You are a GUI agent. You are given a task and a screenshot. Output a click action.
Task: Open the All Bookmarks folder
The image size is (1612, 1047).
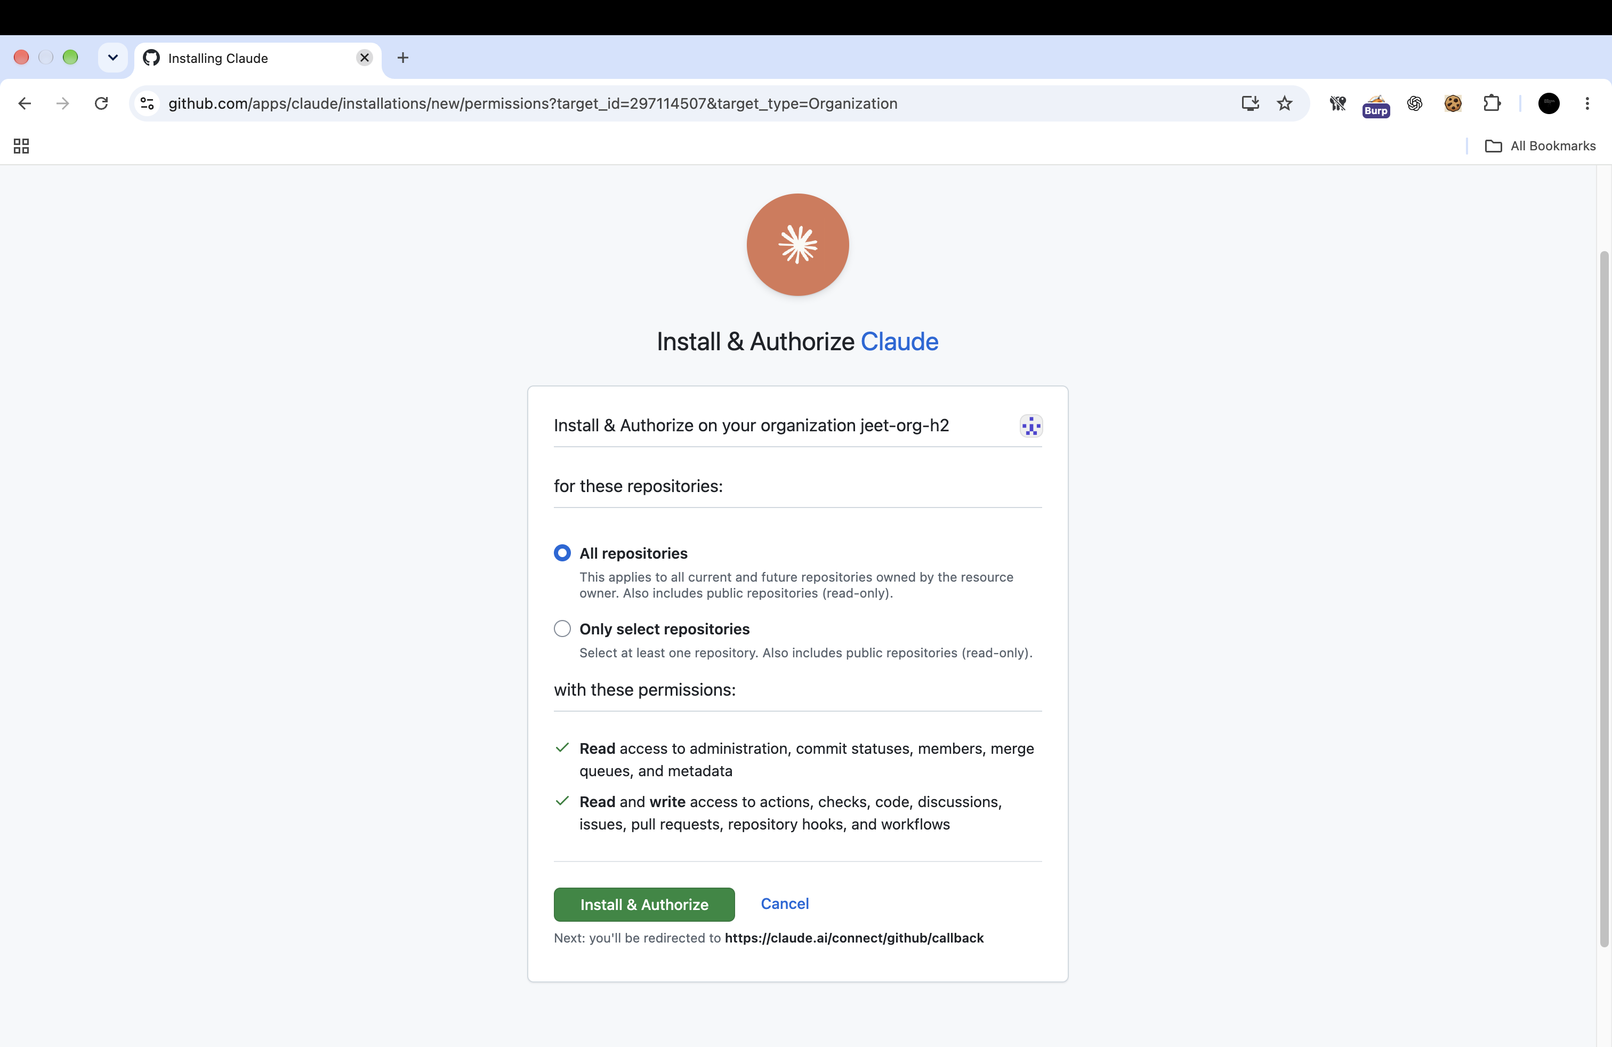coord(1540,146)
